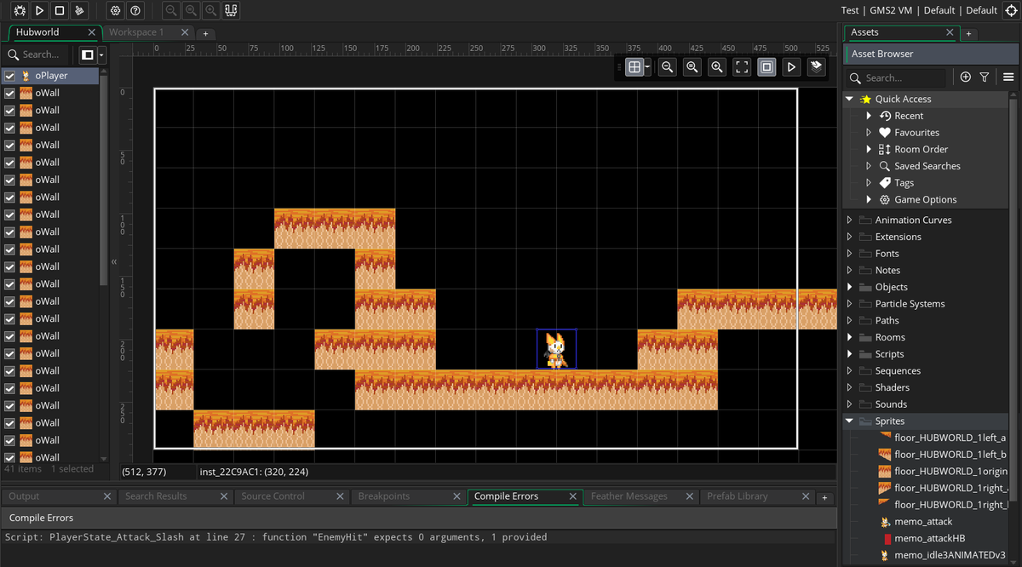Select the Saved Searches item

[x=927, y=166]
